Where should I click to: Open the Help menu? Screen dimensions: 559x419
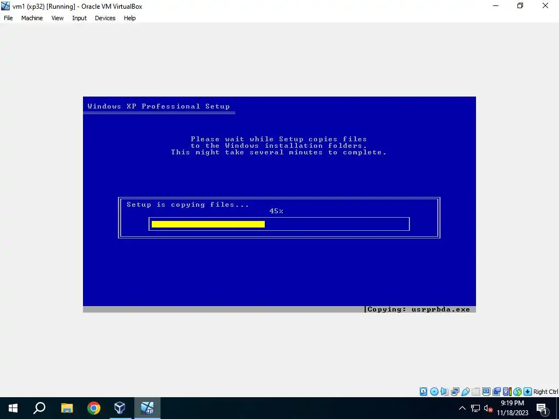click(x=129, y=18)
